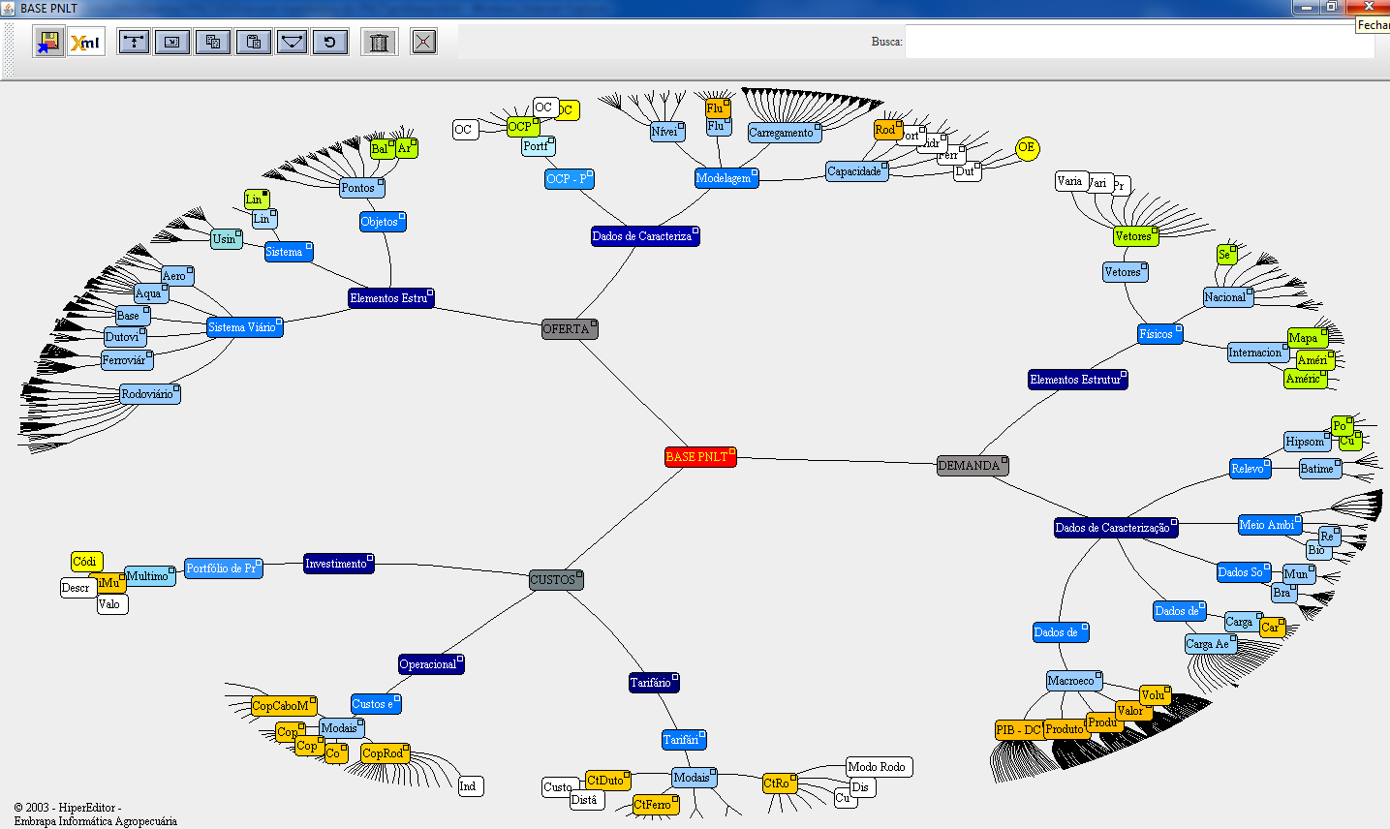
Task: Select the orange CtDuto node
Action: click(x=608, y=781)
